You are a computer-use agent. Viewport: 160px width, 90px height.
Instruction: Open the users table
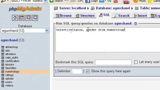[9, 82]
